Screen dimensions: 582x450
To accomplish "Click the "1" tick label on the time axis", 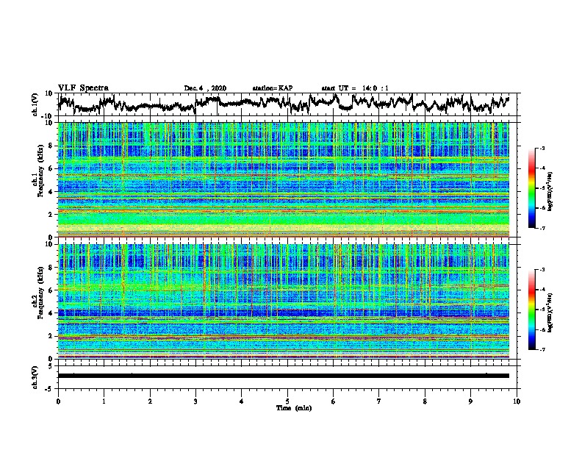I will tap(104, 401).
